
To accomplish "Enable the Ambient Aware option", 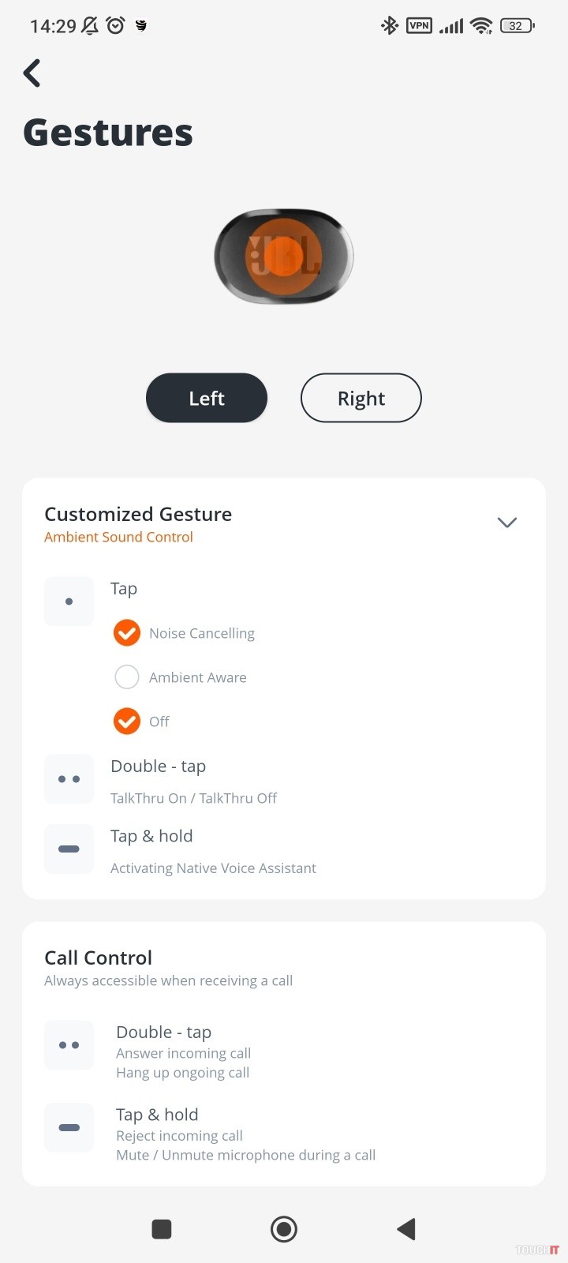I will pos(127,677).
